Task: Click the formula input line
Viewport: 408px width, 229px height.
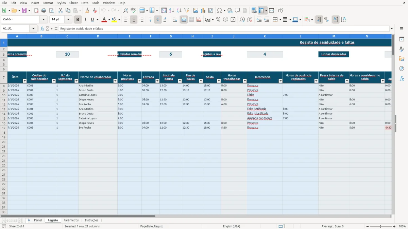Action: pyautogui.click(x=224, y=28)
